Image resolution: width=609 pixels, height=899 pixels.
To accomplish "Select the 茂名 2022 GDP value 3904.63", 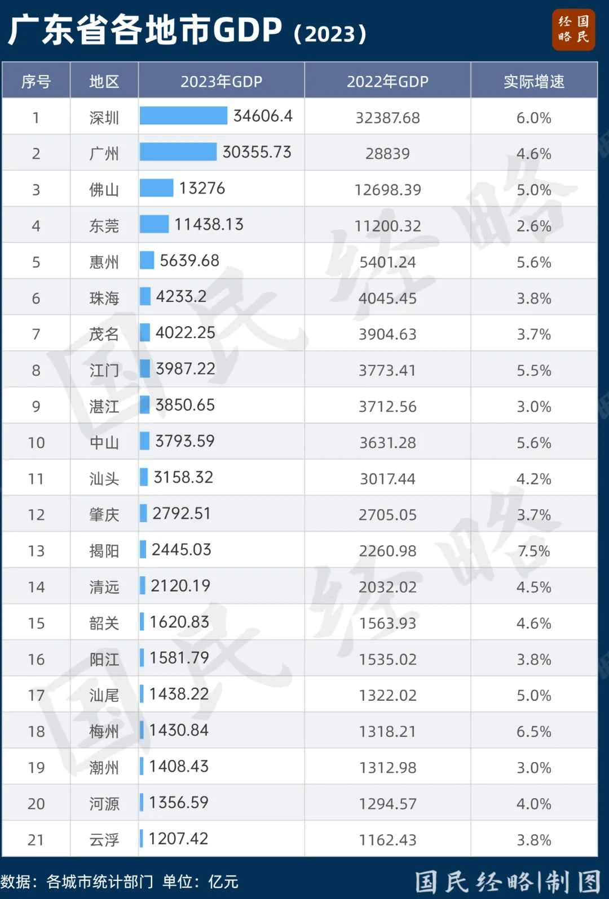I will tap(387, 334).
